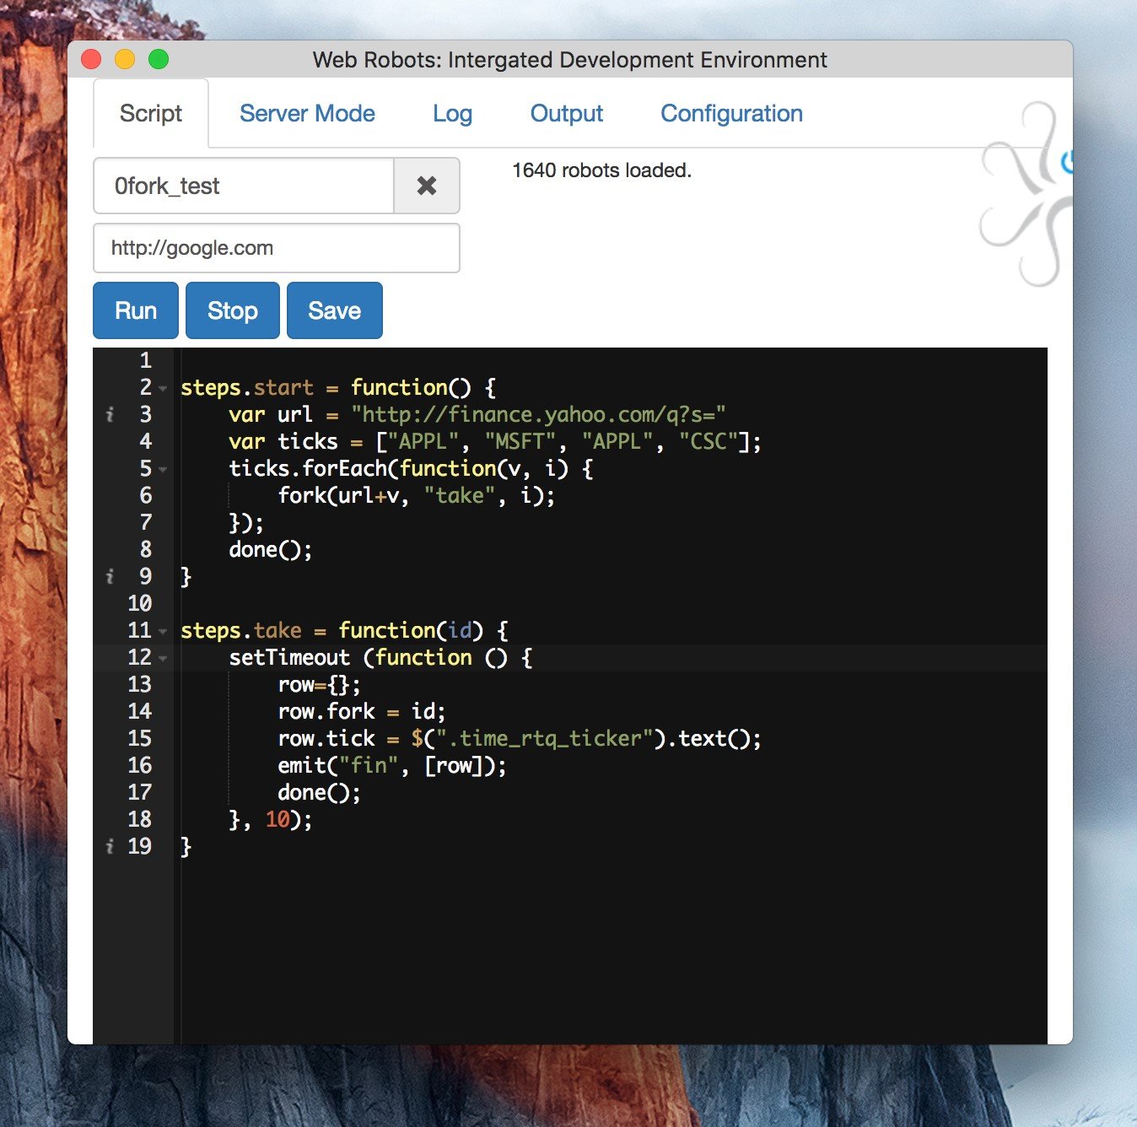The image size is (1137, 1127).
Task: Close the Web Robots window with the red button
Action: tap(91, 59)
